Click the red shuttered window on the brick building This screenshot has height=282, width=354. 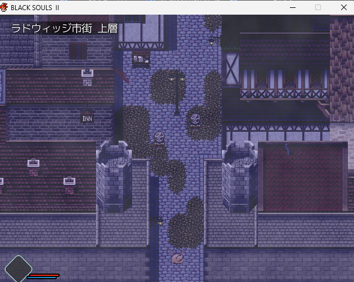(78, 51)
